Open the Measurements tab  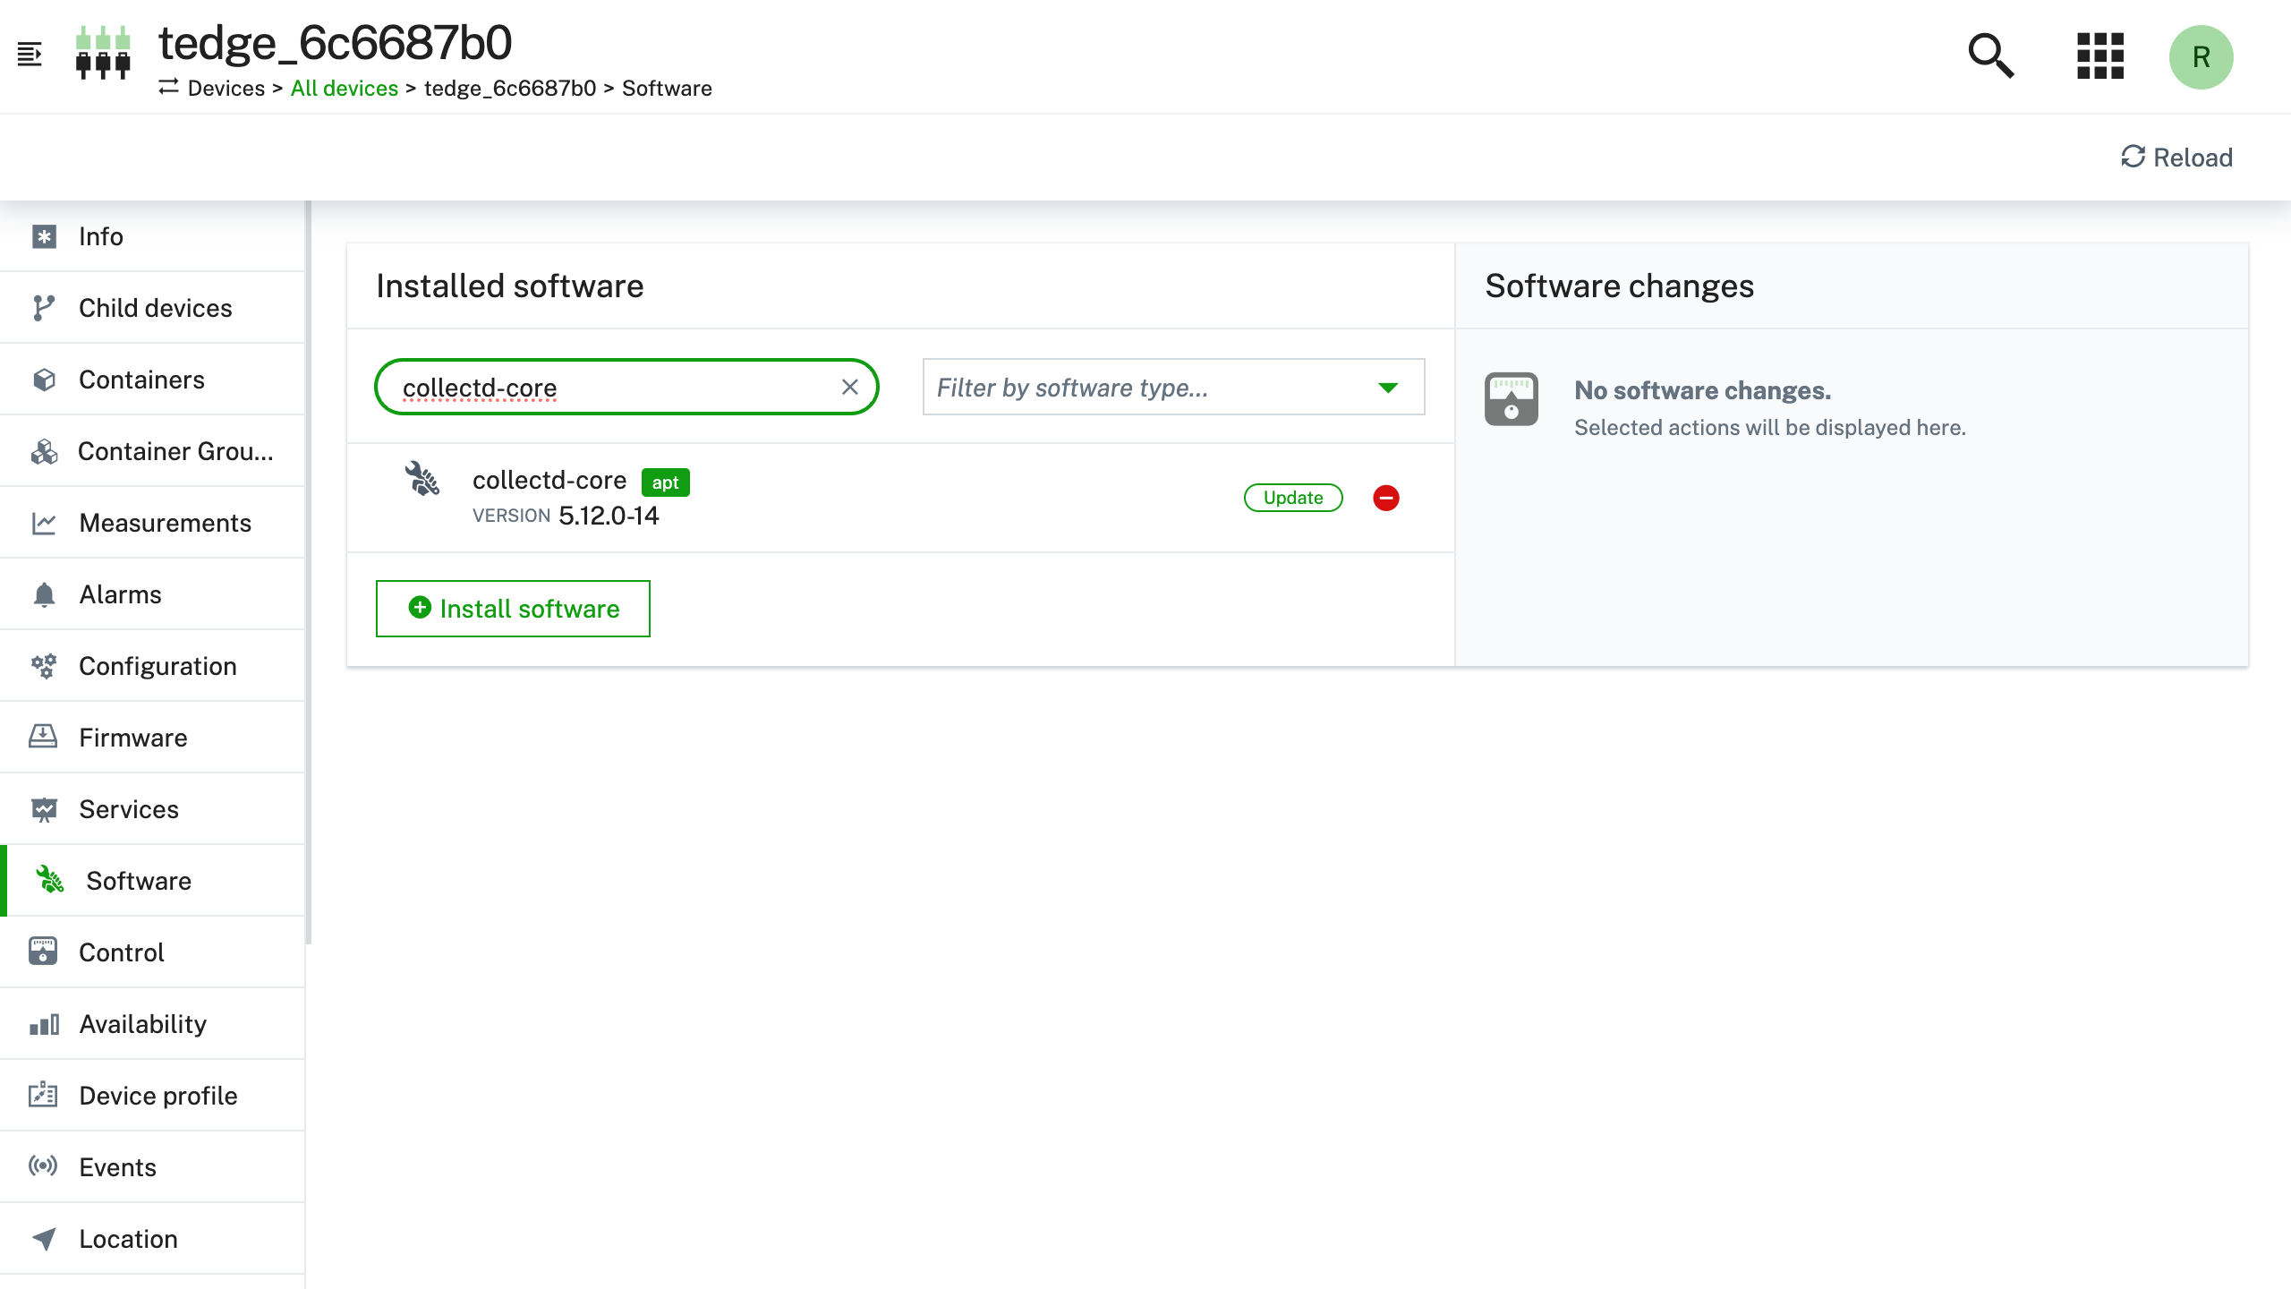pyautogui.click(x=152, y=523)
